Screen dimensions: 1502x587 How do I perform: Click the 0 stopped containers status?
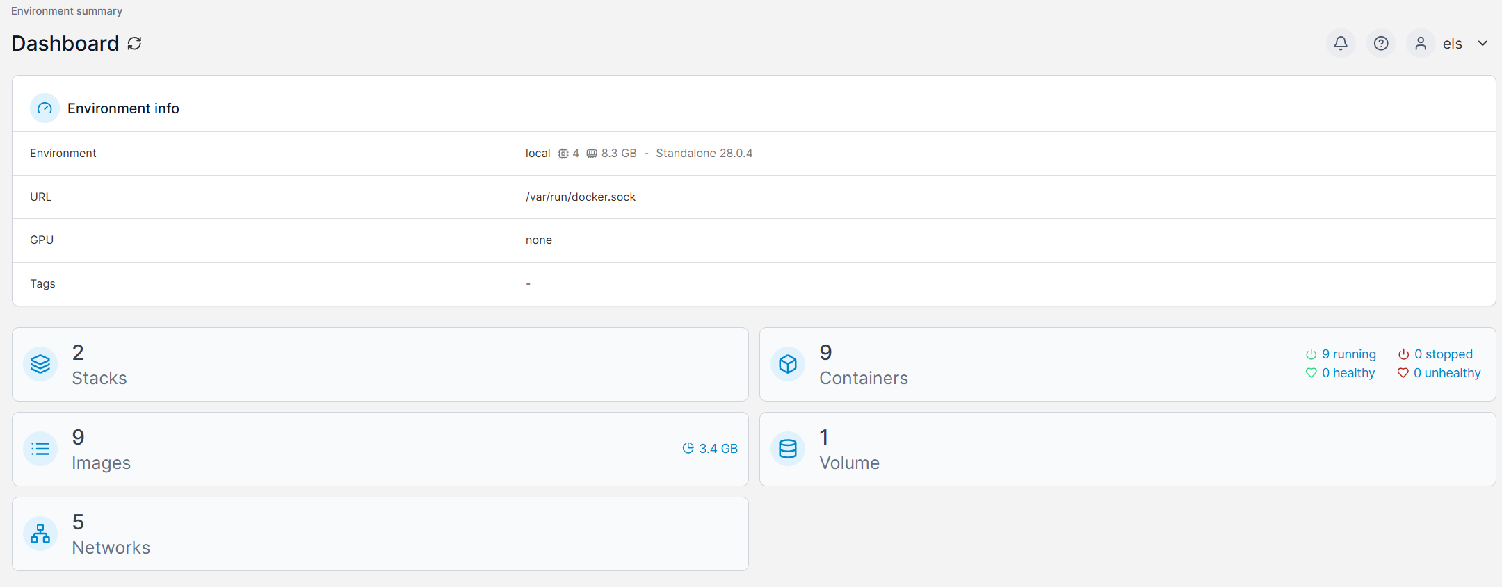pyautogui.click(x=1435, y=354)
